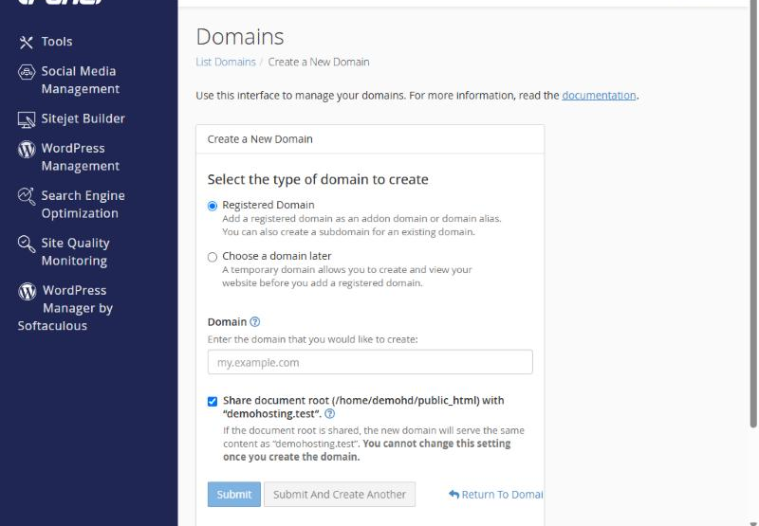This screenshot has height=526, width=759.
Task: Click the Submit button
Action: (233, 494)
